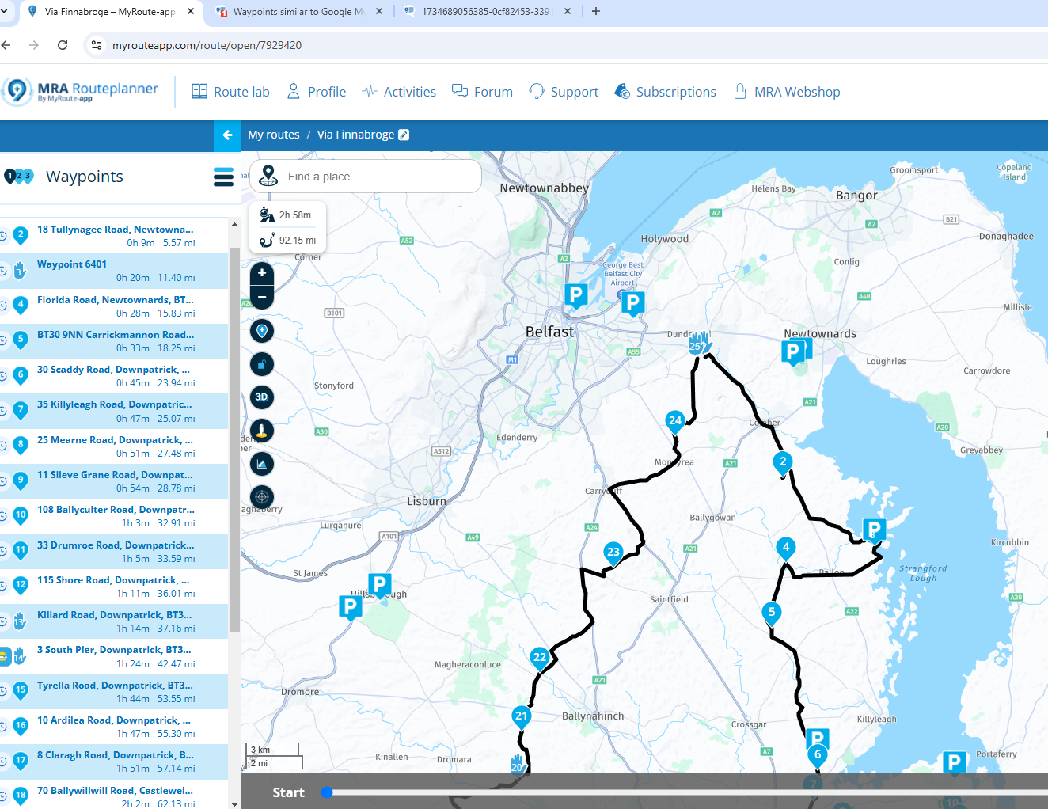1048x809 pixels.
Task: Open the Route lab menu
Action: [230, 92]
